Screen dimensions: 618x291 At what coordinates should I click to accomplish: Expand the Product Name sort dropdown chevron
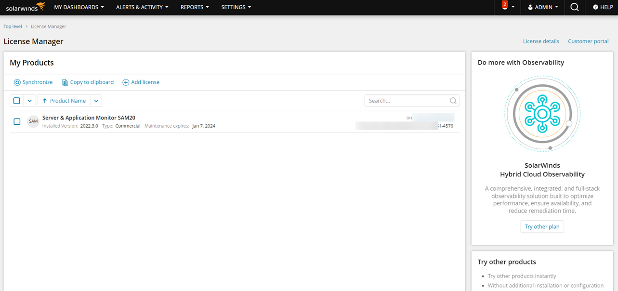[96, 101]
